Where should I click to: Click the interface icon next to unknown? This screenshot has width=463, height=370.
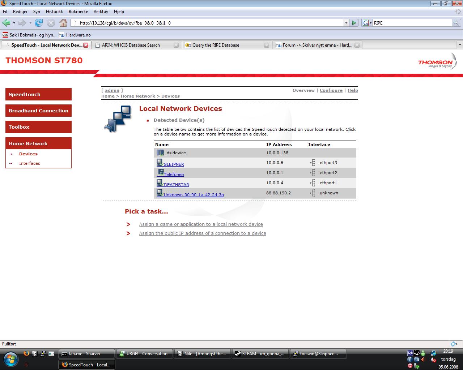[313, 193]
